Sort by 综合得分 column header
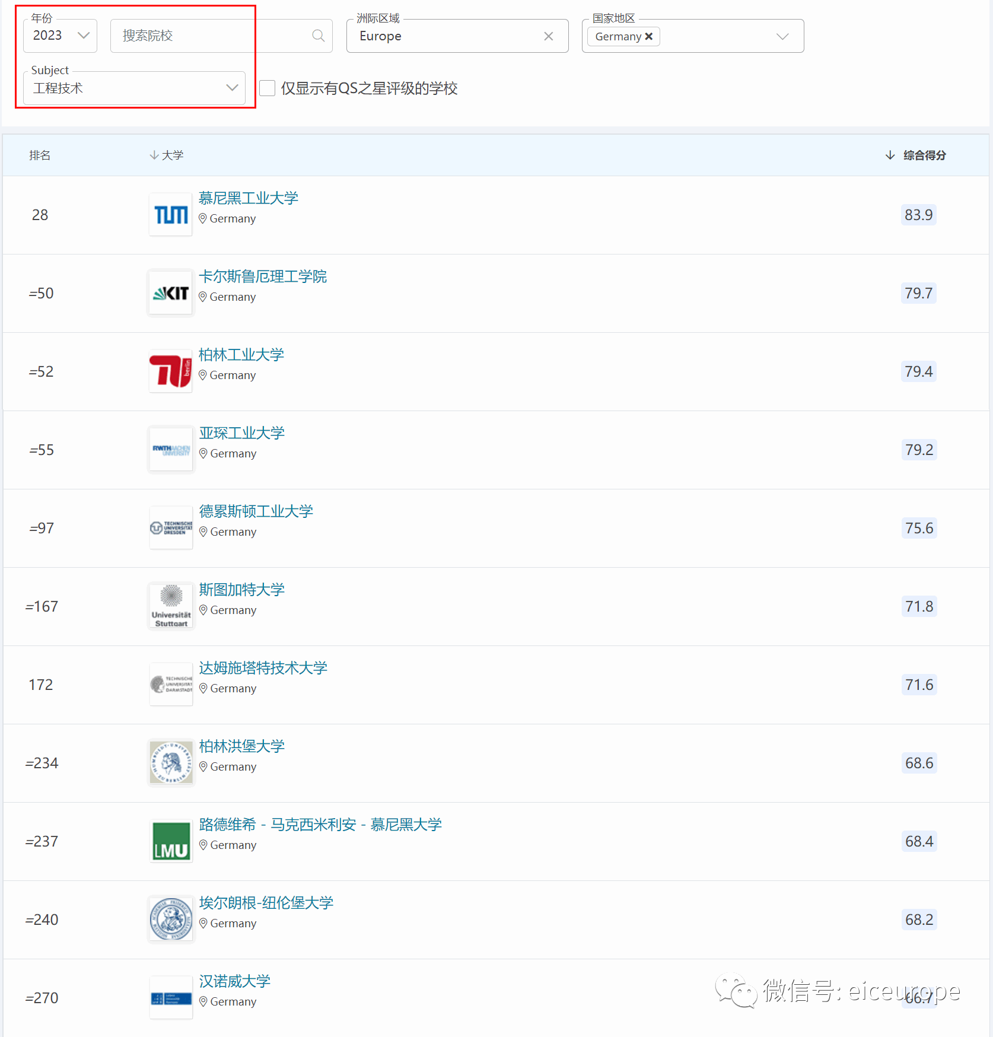 [915, 155]
